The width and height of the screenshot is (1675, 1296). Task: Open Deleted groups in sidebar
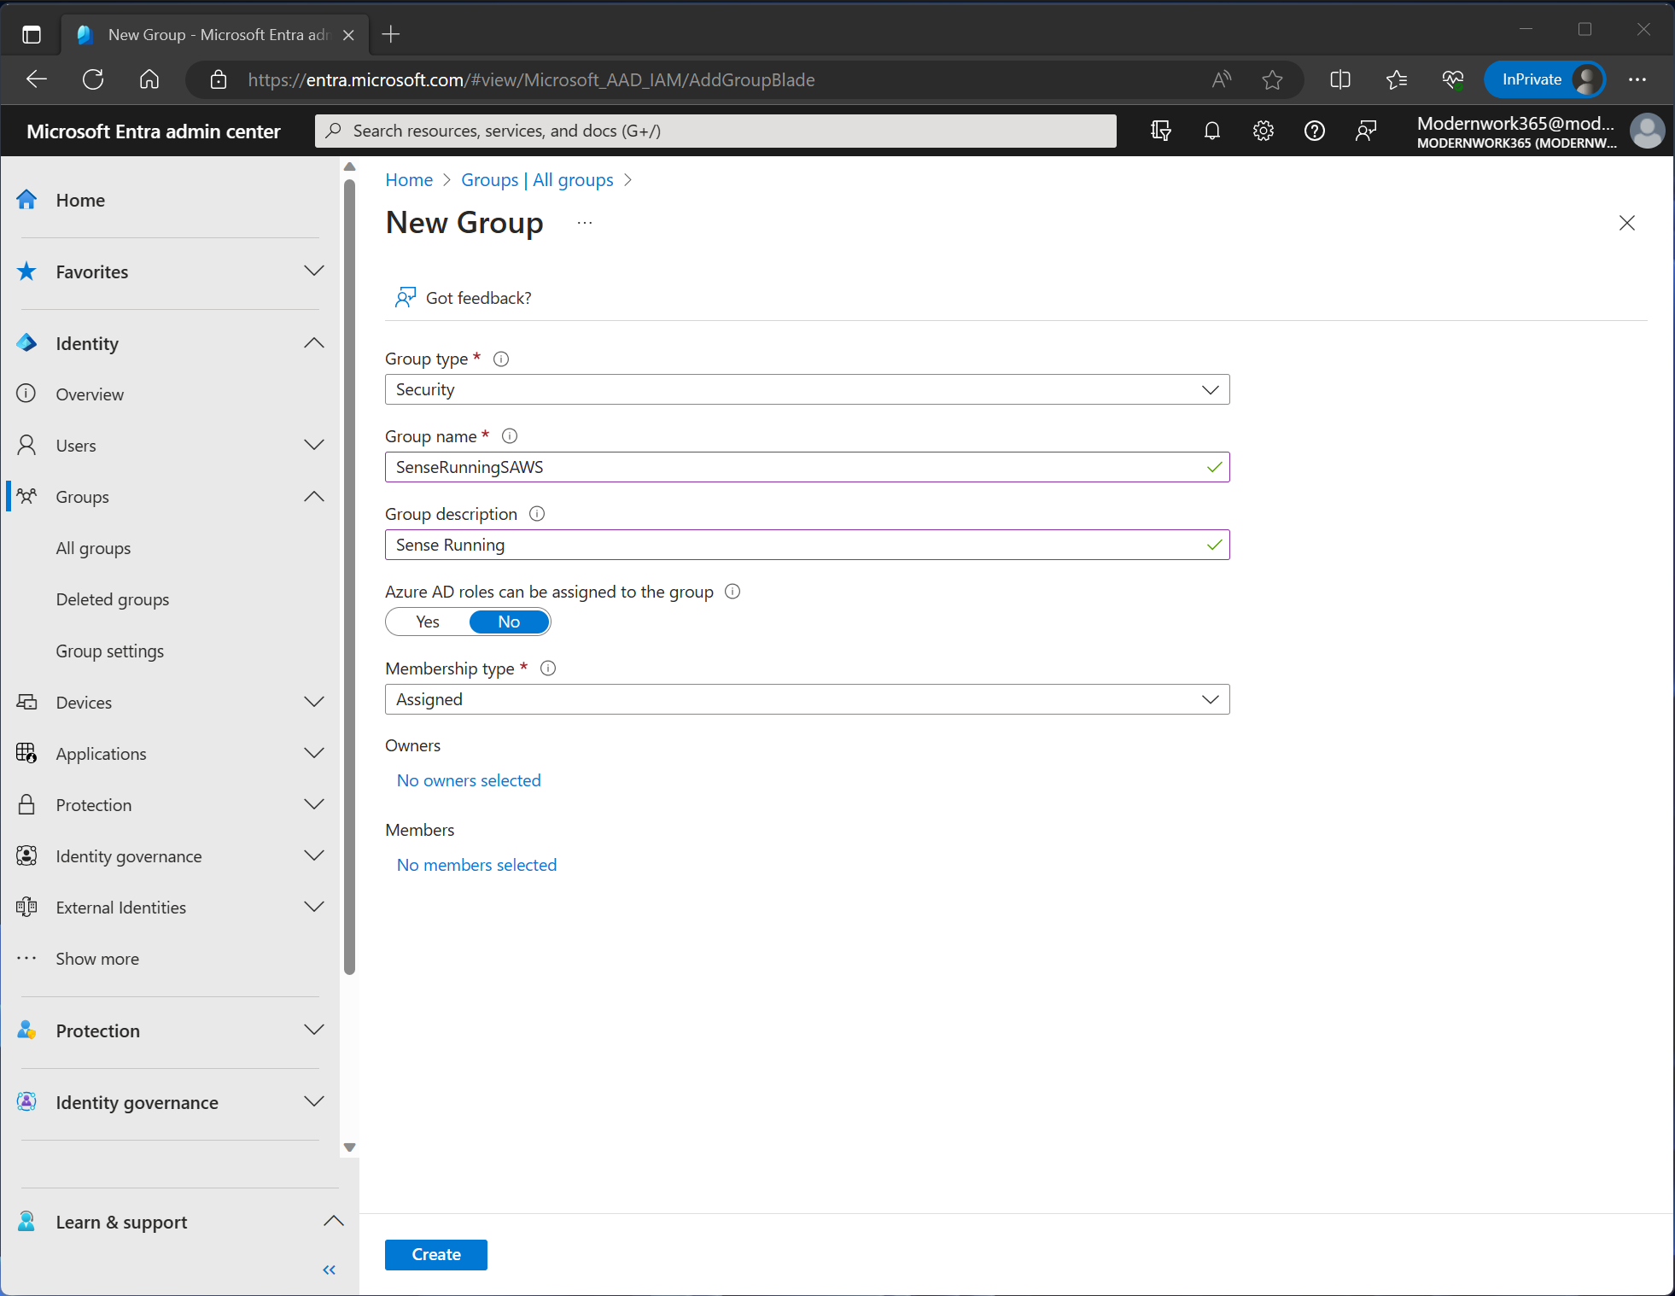click(113, 599)
